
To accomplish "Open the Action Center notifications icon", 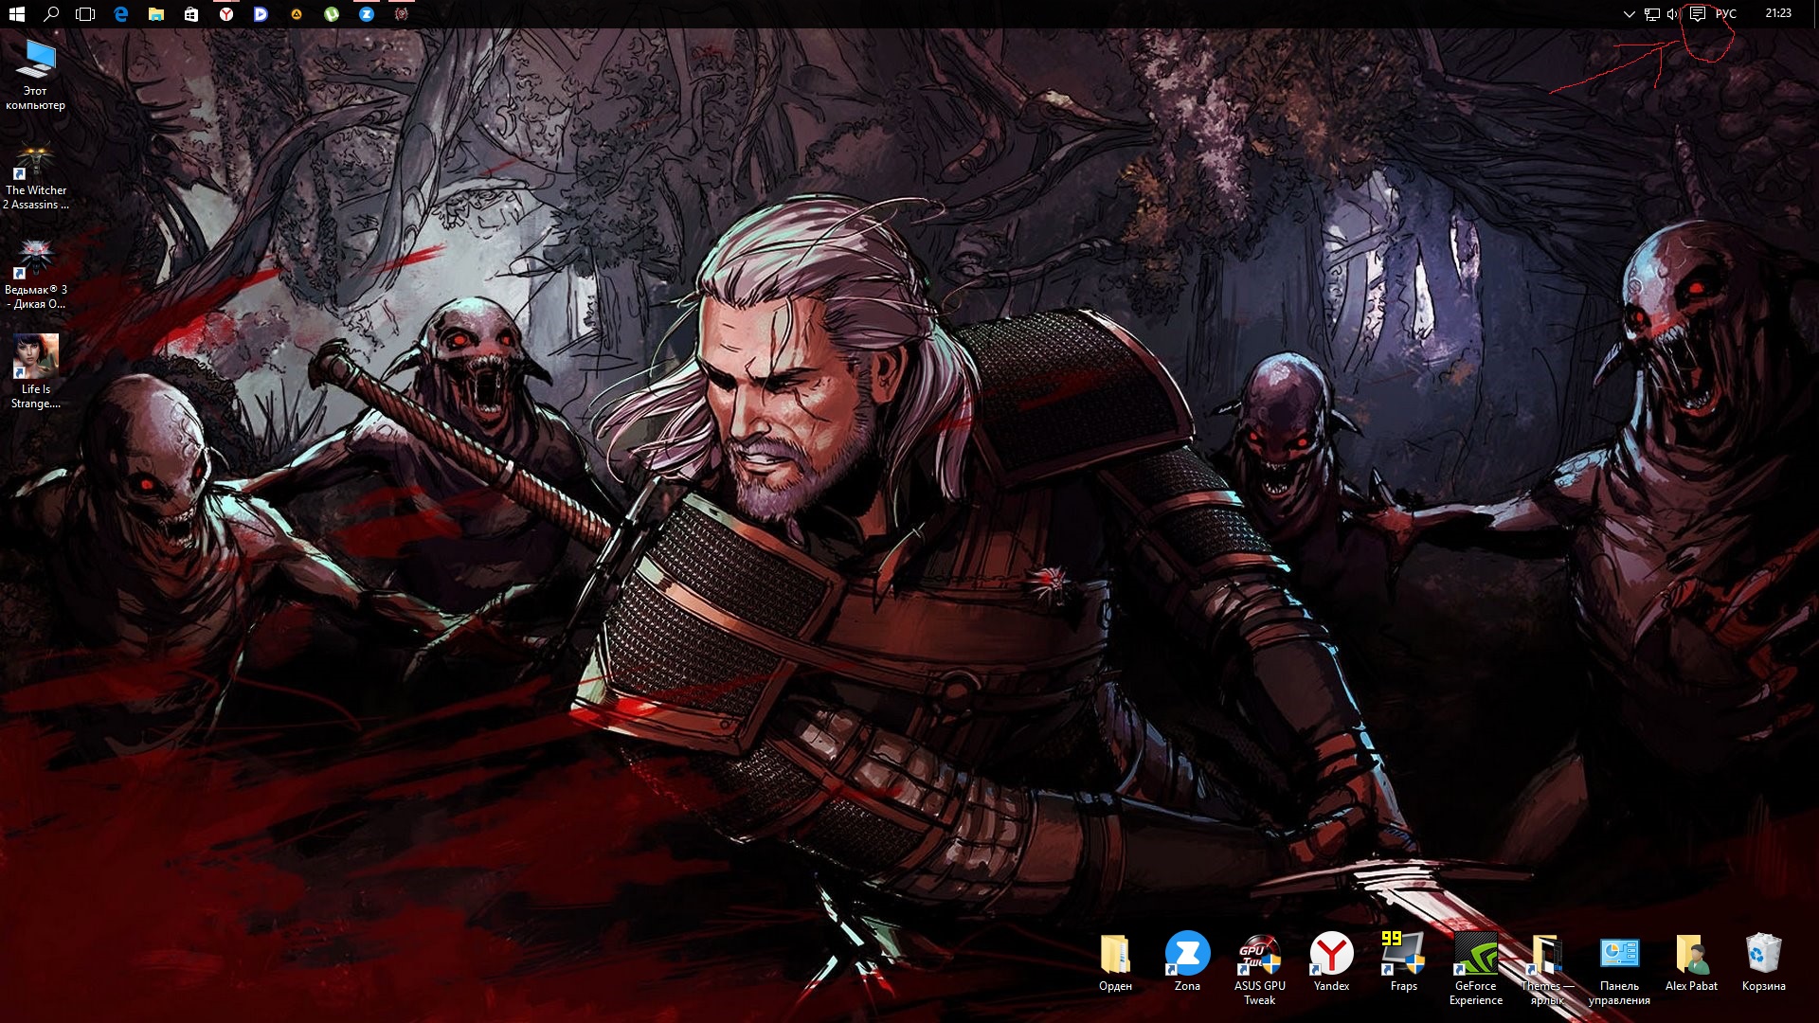I will [x=1698, y=14].
